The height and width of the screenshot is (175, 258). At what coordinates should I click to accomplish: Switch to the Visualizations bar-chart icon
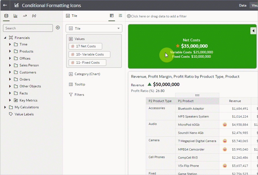[16, 16]
